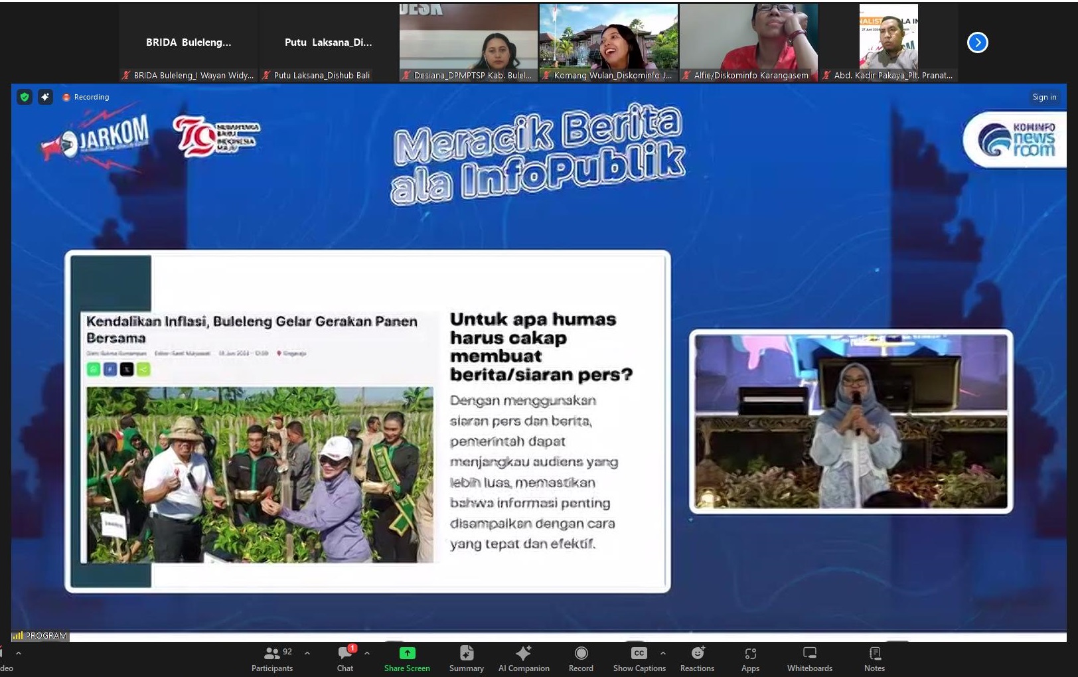
Task: Open the Chat panel
Action: pos(345,659)
